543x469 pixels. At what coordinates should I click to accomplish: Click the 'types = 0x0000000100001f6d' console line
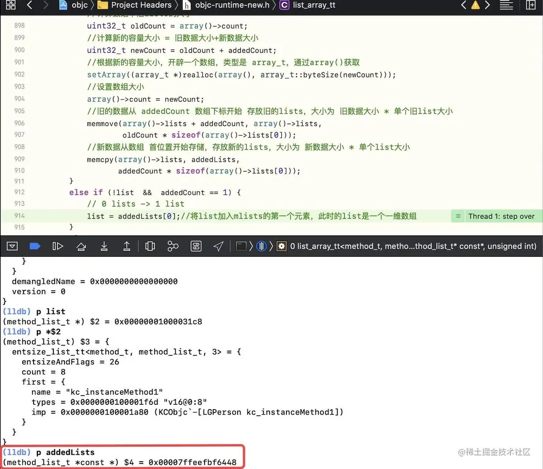point(119,402)
